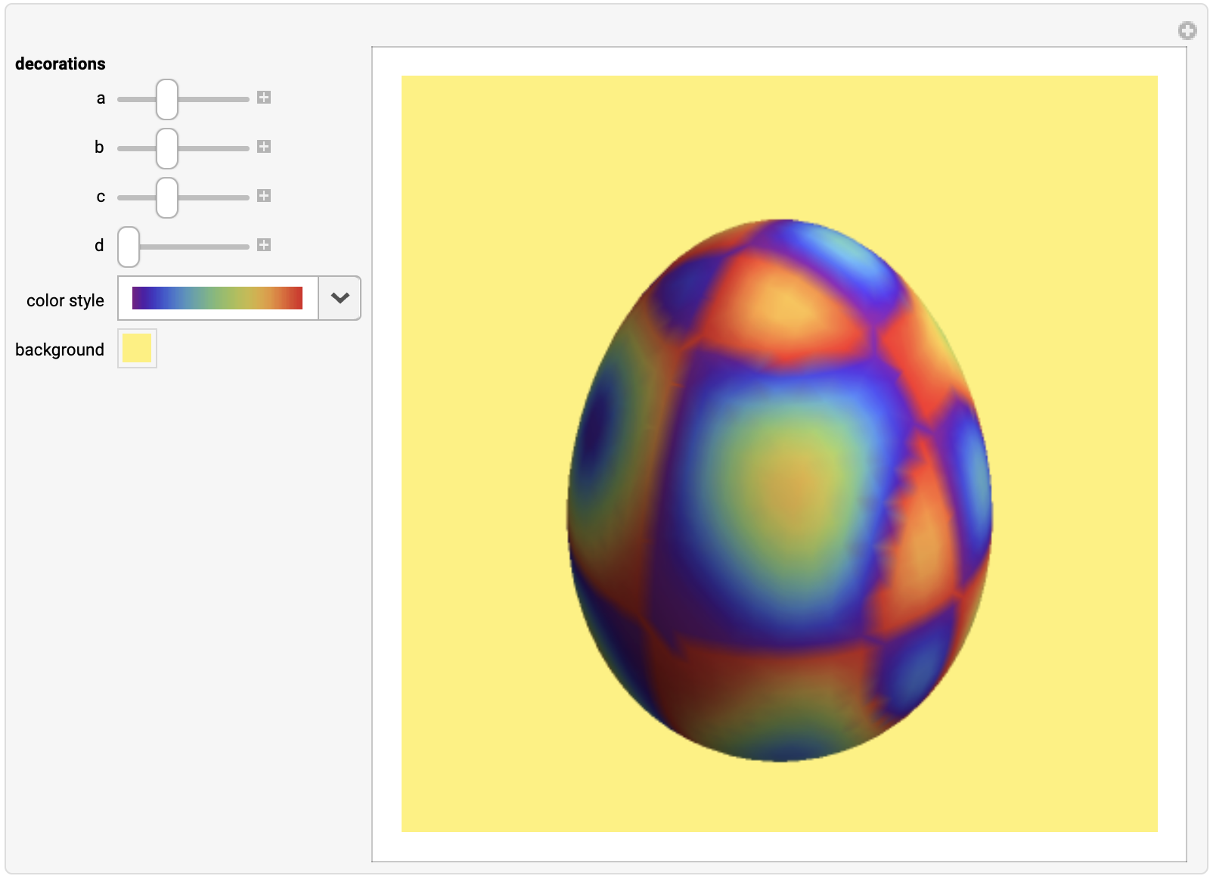Click the label text for background

pyautogui.click(x=60, y=349)
